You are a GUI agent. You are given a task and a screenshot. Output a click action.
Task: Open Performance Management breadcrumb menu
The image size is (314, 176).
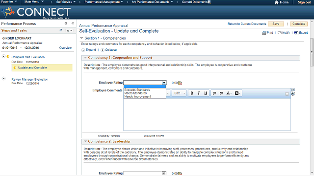coord(104,2)
